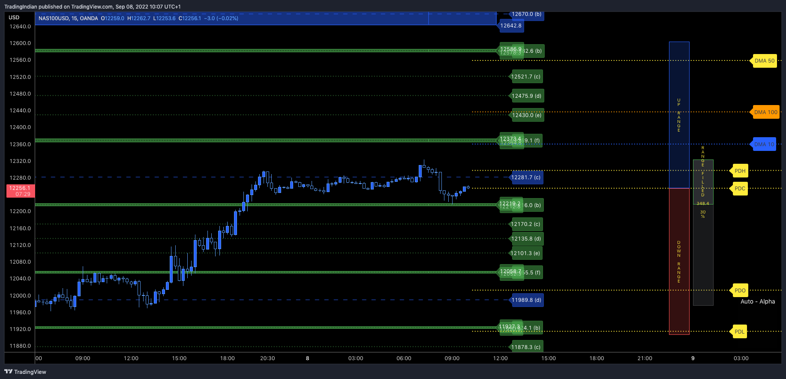This screenshot has width=786, height=379.
Task: Click the 30 % range filled text
Action: [703, 214]
